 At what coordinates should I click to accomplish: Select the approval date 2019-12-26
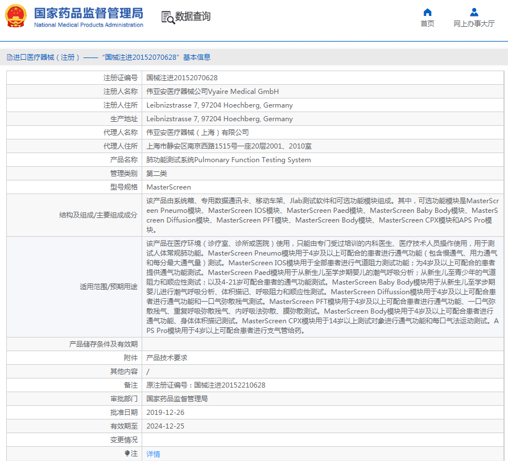click(166, 413)
